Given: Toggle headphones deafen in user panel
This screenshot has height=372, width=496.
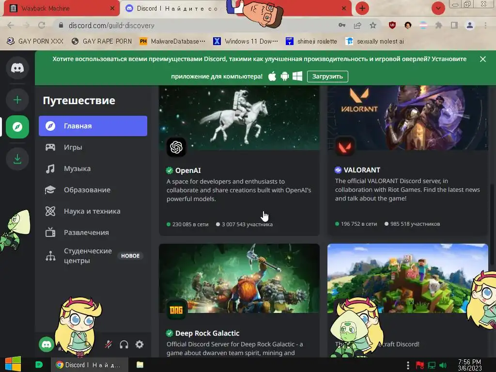Looking at the screenshot, I should tap(124, 344).
